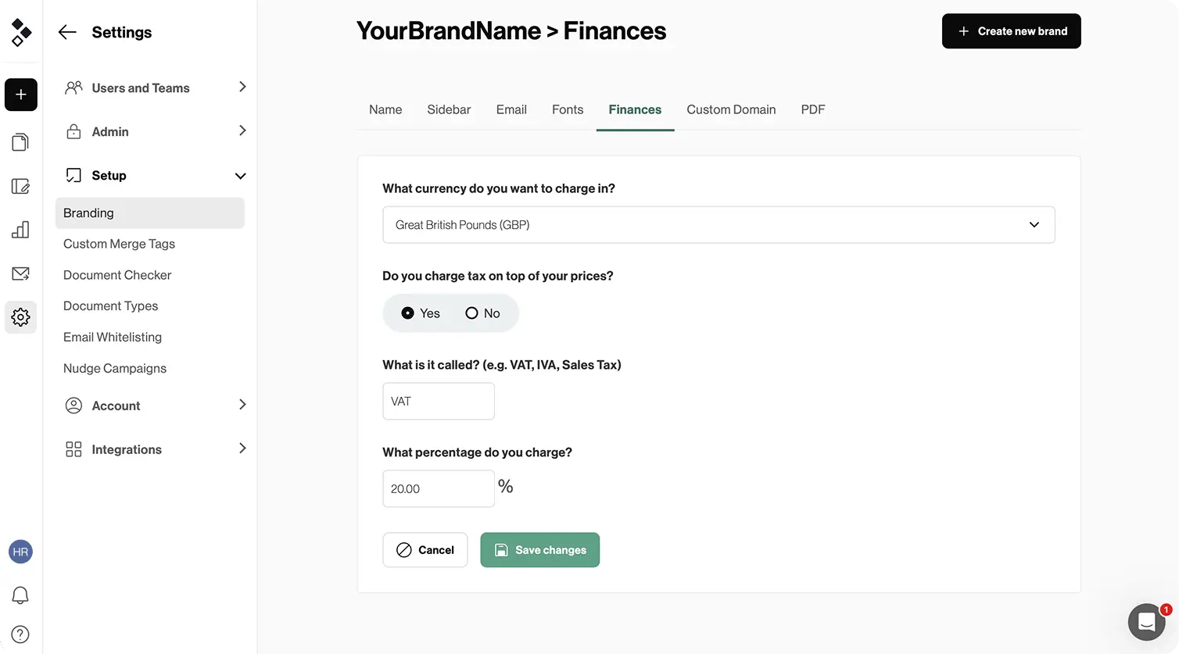The image size is (1179, 654).
Task: Click the back arrow beside Settings
Action: pyautogui.click(x=67, y=32)
